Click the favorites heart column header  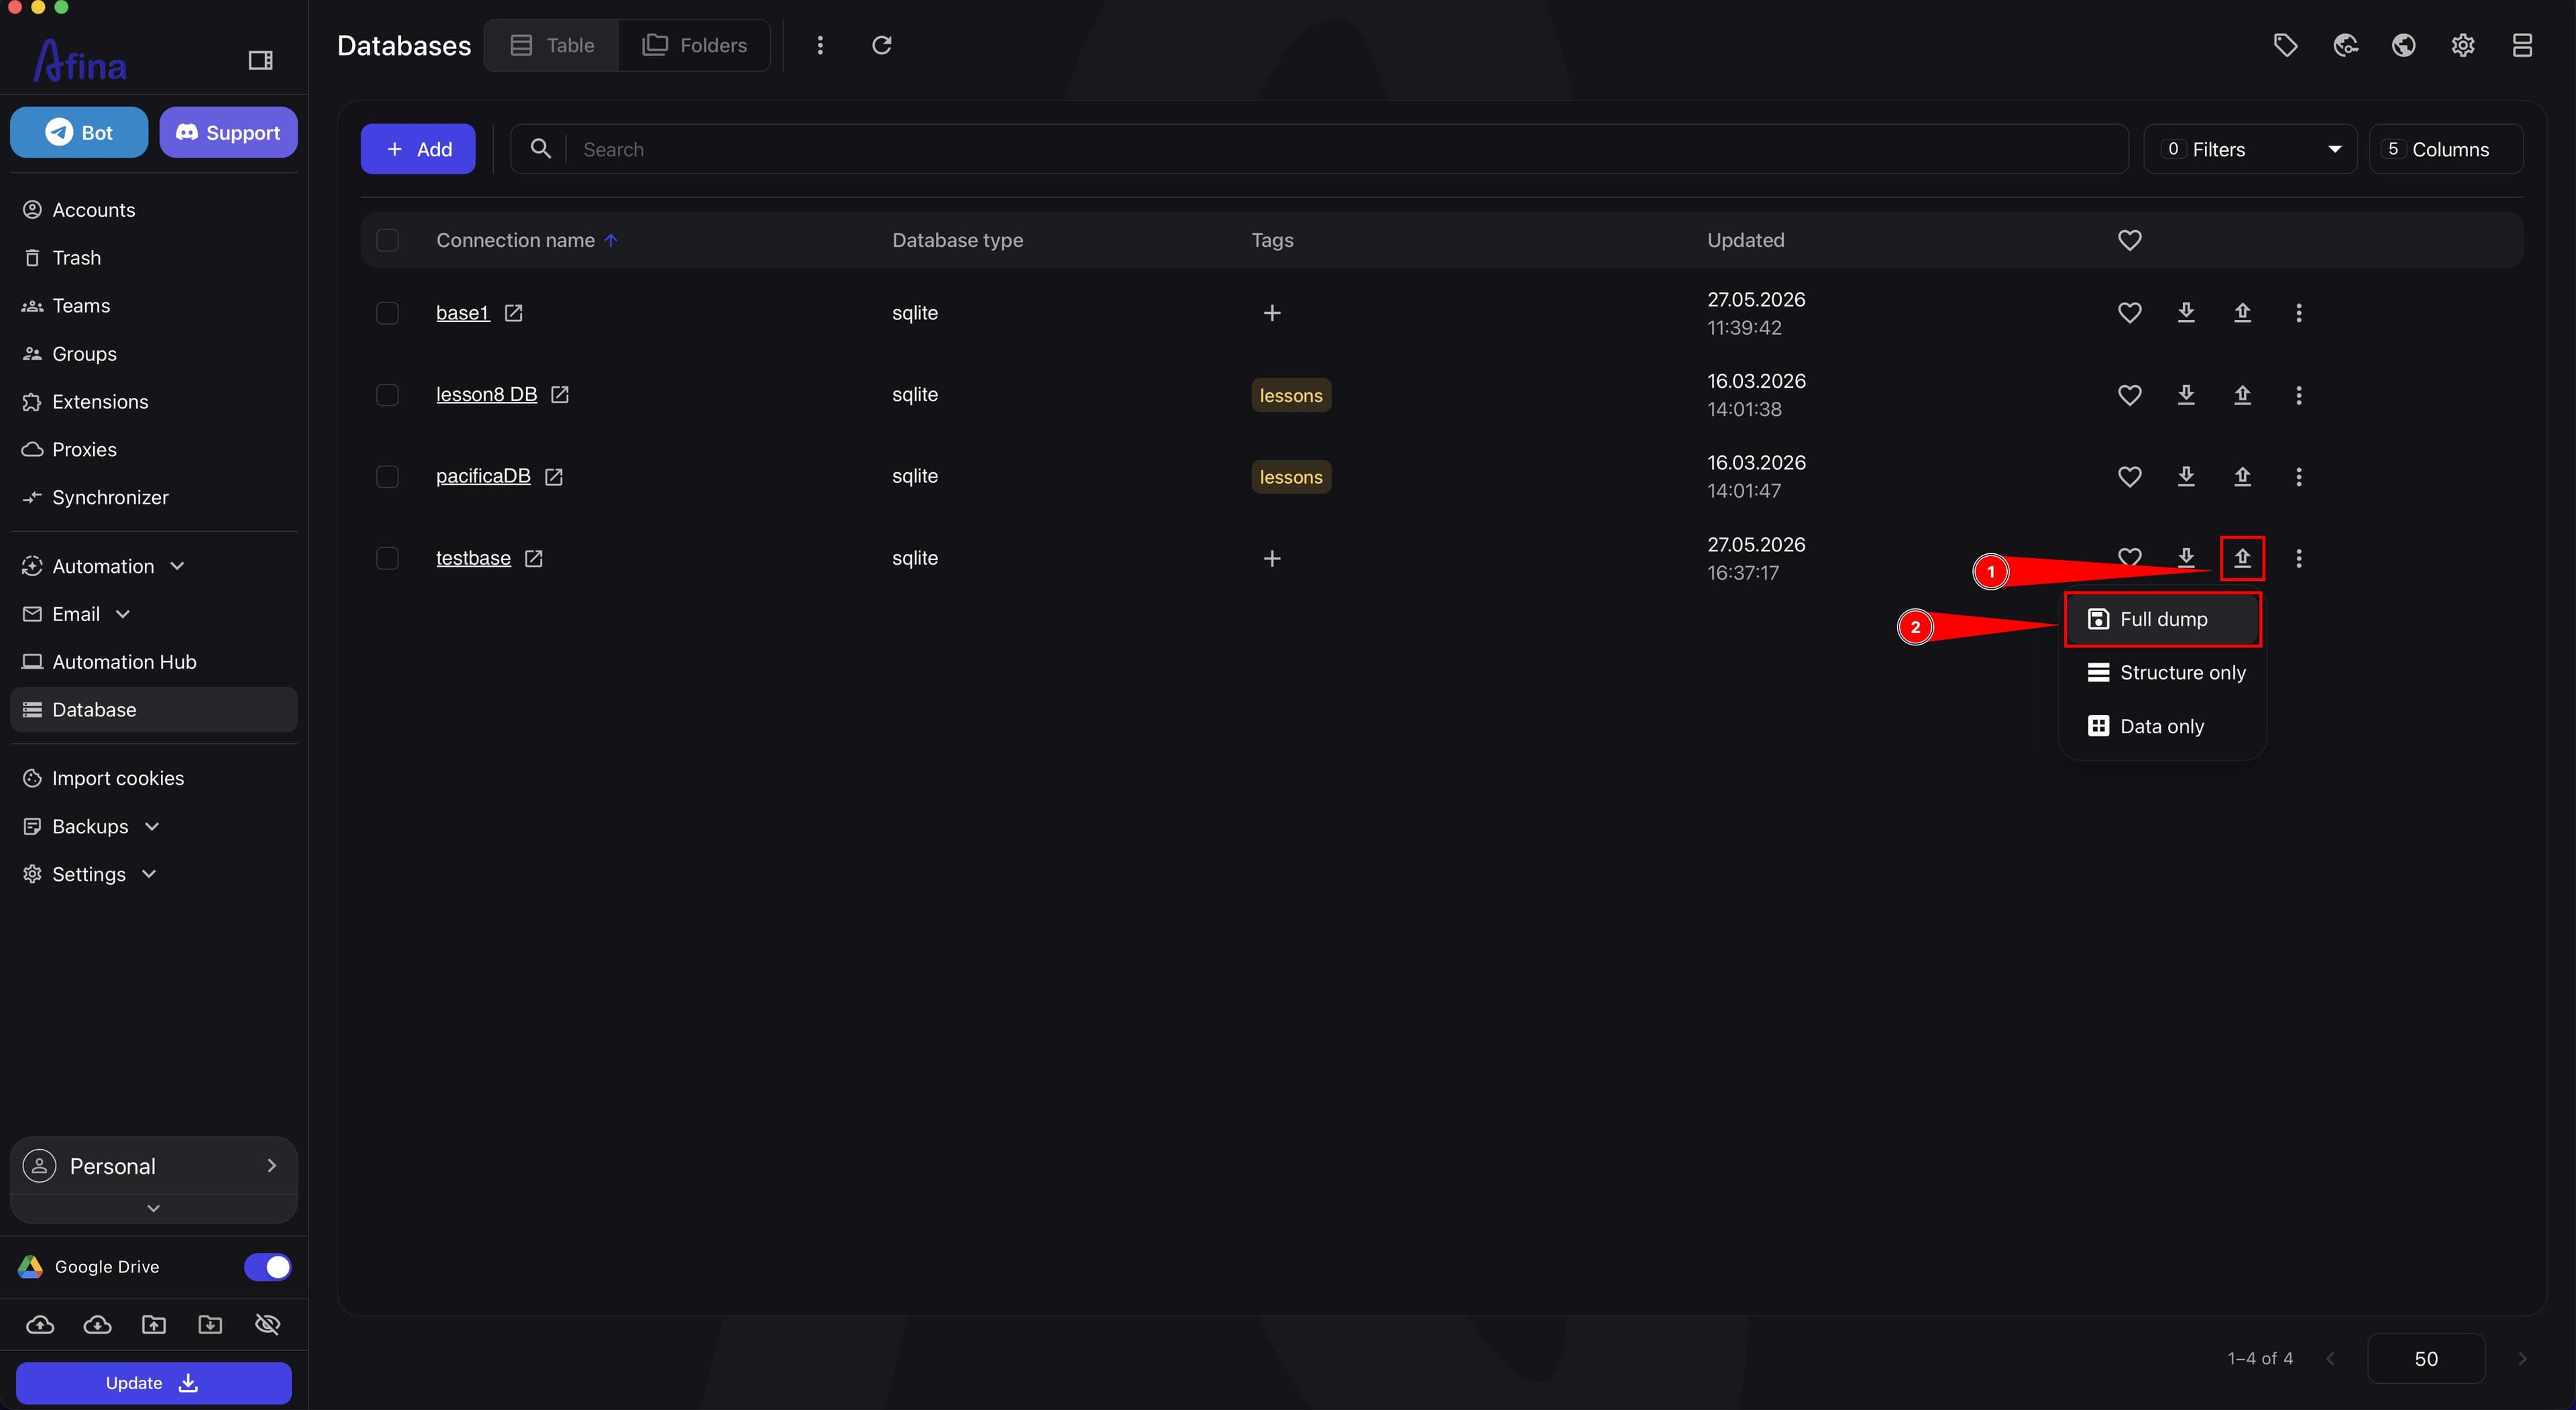(x=2130, y=240)
